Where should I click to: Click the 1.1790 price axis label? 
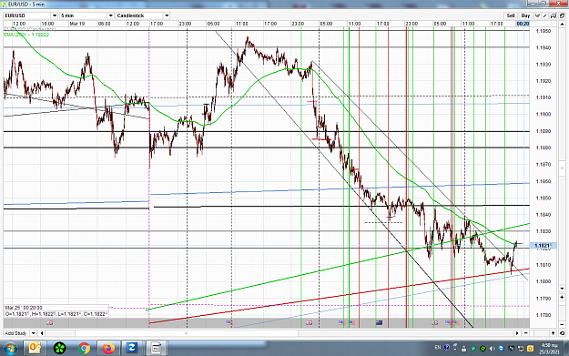pos(544,299)
